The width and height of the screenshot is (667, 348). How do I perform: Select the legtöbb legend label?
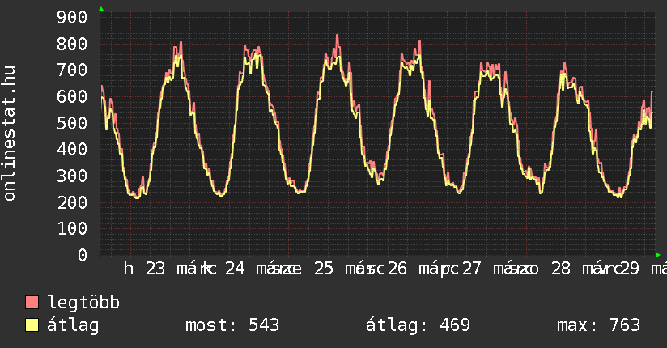83,303
